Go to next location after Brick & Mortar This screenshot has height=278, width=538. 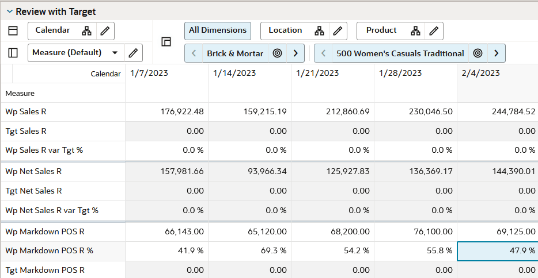click(295, 53)
